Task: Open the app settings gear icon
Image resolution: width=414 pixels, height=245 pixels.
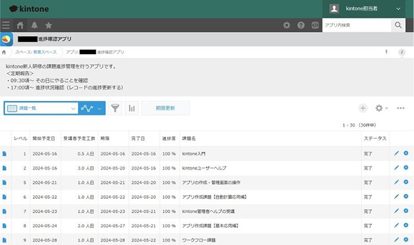Action: click(x=379, y=108)
